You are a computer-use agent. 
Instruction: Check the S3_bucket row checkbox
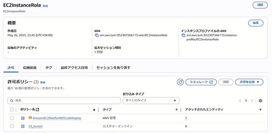pyautogui.click(x=12, y=126)
